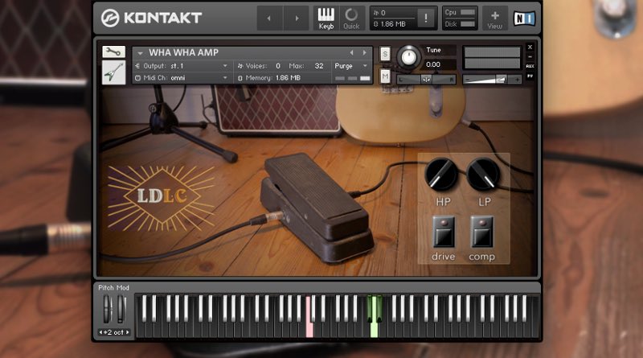Screen dimensions: 643x358
Task: Toggle the PV button
Action: 530,76
